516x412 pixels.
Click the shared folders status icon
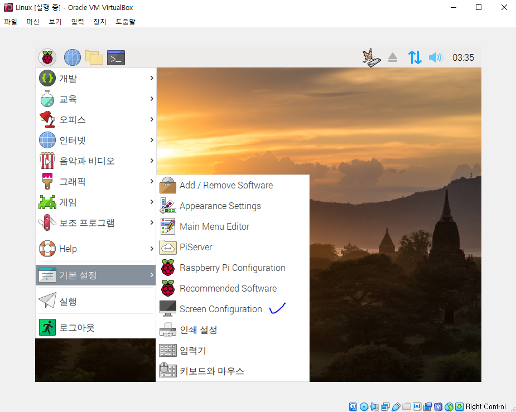[407, 407]
